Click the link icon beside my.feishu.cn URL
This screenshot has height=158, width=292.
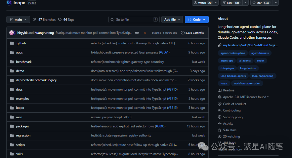tap(220, 45)
